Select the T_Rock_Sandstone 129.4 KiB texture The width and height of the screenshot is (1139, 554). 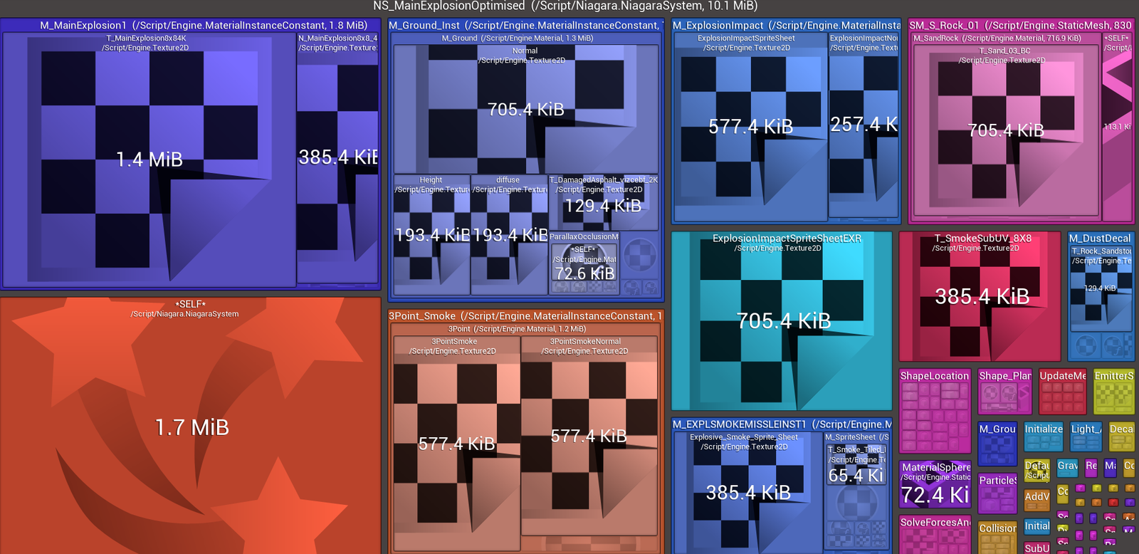point(1101,288)
